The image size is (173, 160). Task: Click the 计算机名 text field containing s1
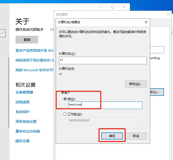pyautogui.click(x=103, y=60)
